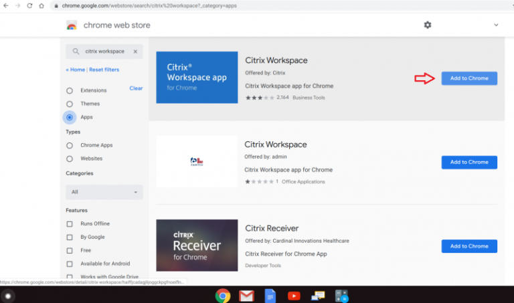Open the browser home icon
The image size is (514, 303).
pyautogui.click(x=41, y=5)
